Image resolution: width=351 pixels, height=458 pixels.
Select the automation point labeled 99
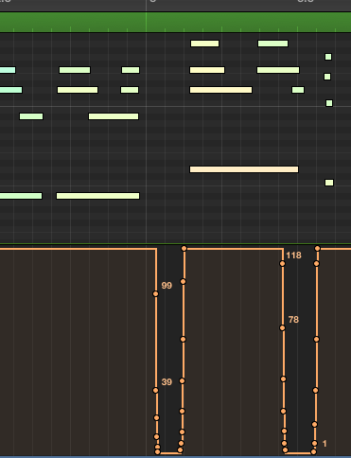[155, 294]
